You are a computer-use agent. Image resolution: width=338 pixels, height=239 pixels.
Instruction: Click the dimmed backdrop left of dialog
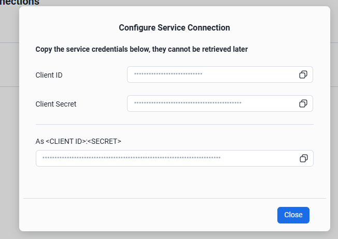9,129
